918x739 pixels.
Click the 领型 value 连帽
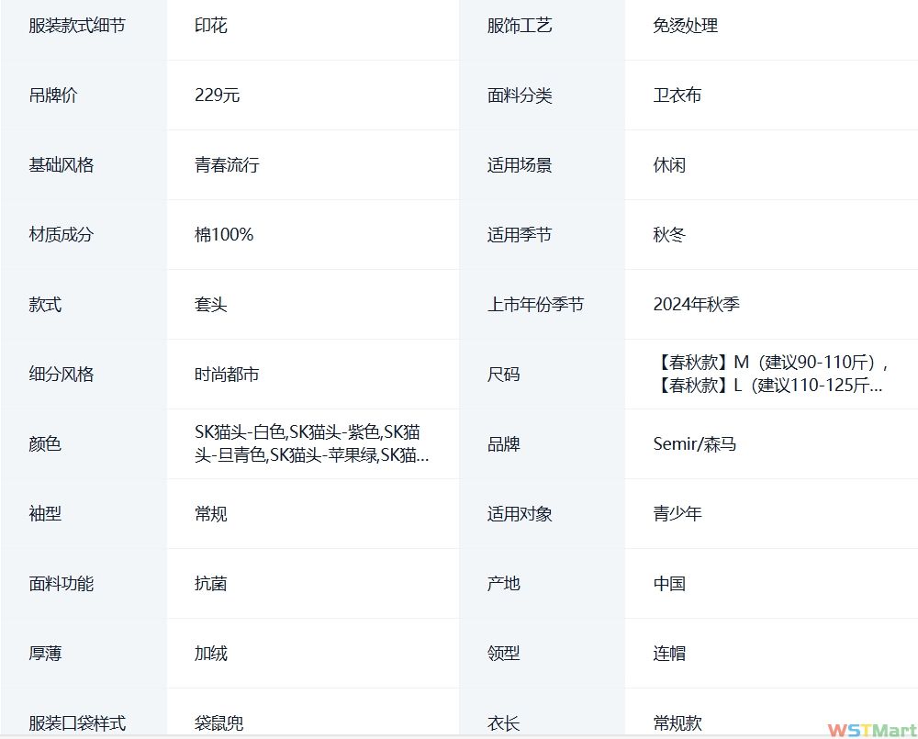[669, 654]
